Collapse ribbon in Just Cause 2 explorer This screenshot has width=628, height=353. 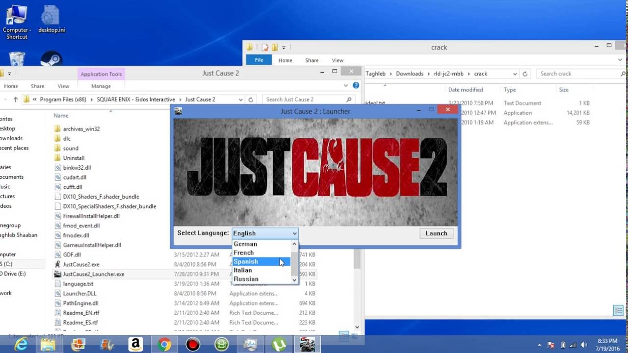pyautogui.click(x=346, y=85)
